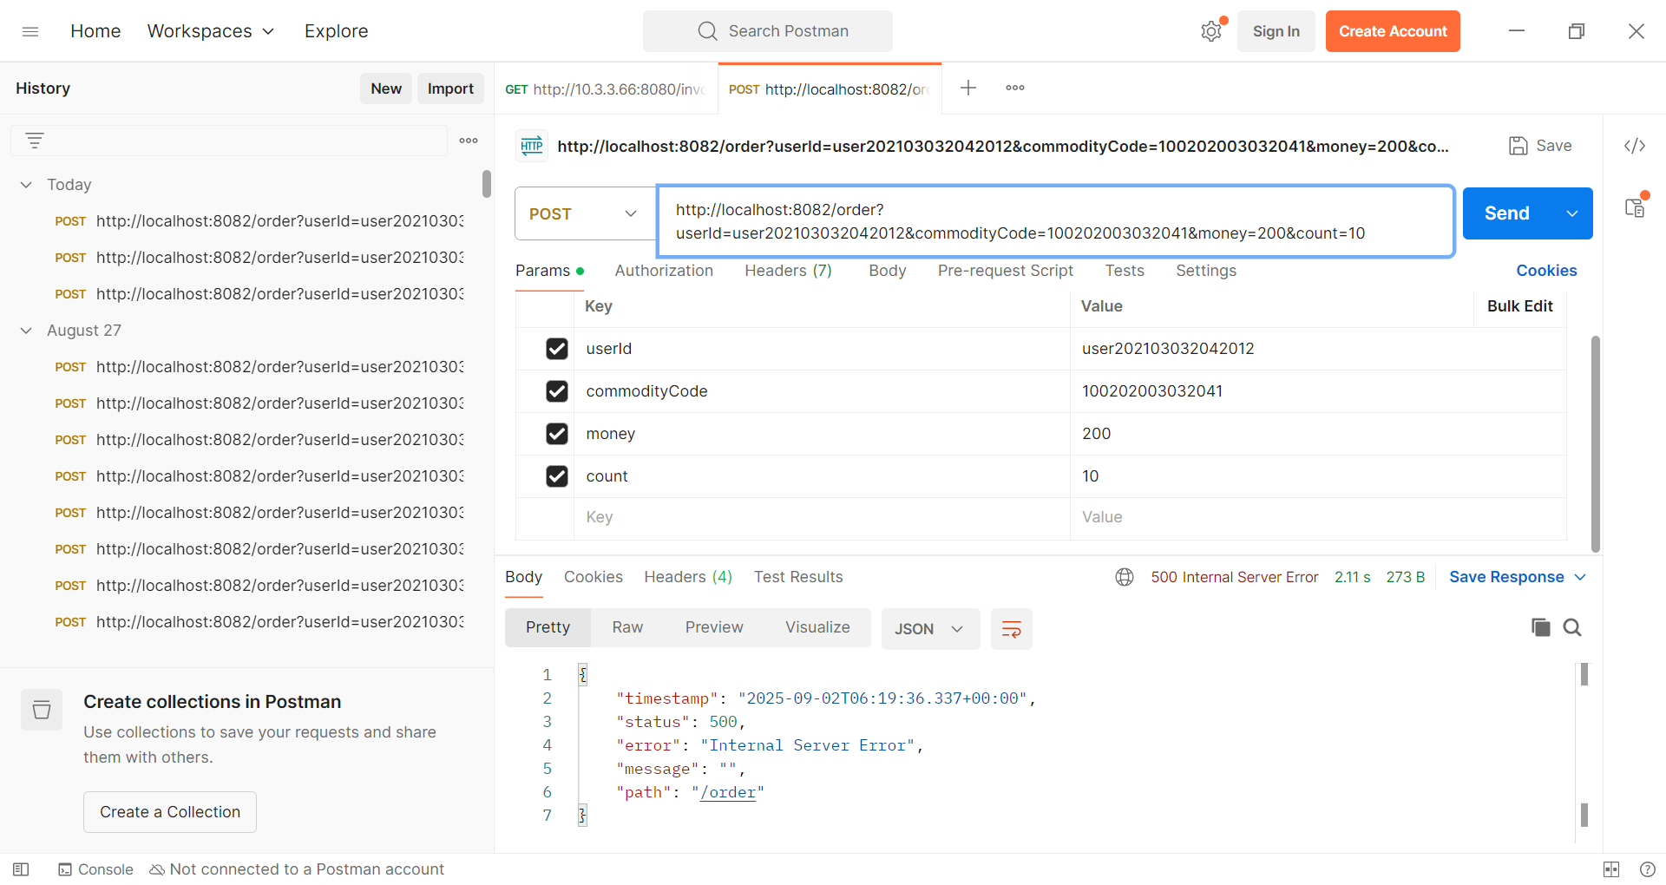Open the Cookies link
Screen dimensions: 1666x885
1546,271
